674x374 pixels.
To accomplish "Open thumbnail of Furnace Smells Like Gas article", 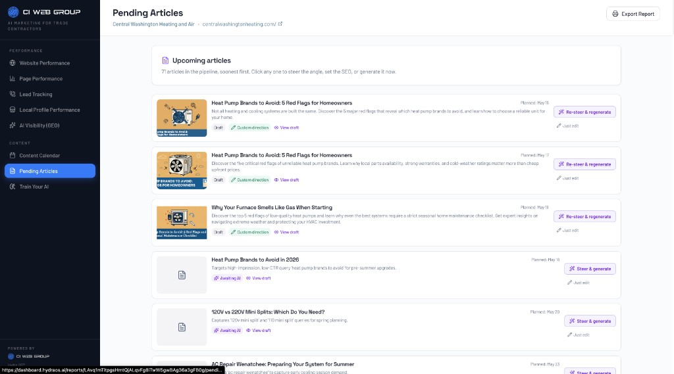I will 182,223.
